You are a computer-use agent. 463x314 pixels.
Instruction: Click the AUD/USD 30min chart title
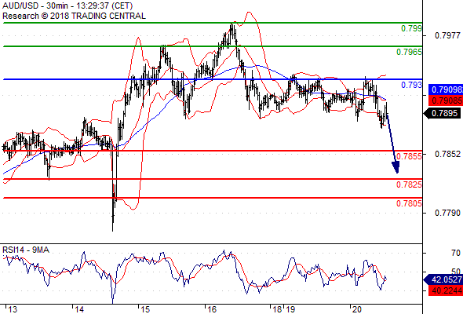coord(67,5)
